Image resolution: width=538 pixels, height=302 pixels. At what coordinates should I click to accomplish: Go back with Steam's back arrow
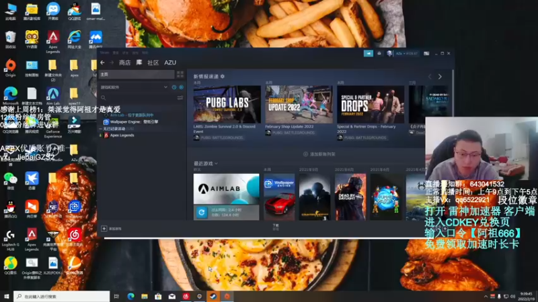[x=102, y=62]
